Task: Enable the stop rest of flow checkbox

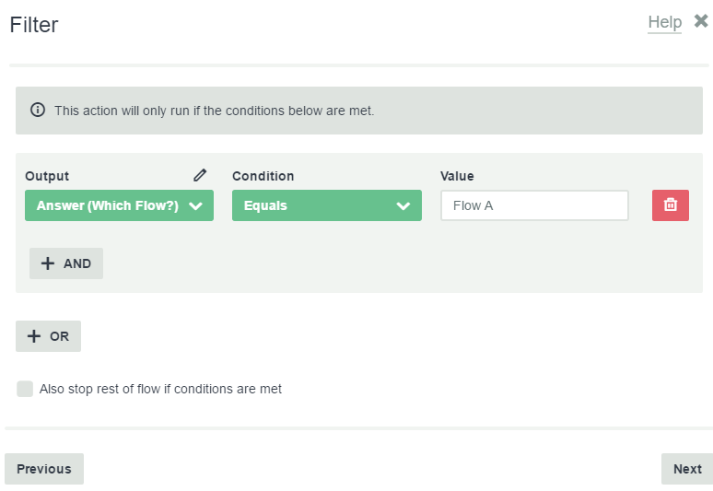Action: 25,389
